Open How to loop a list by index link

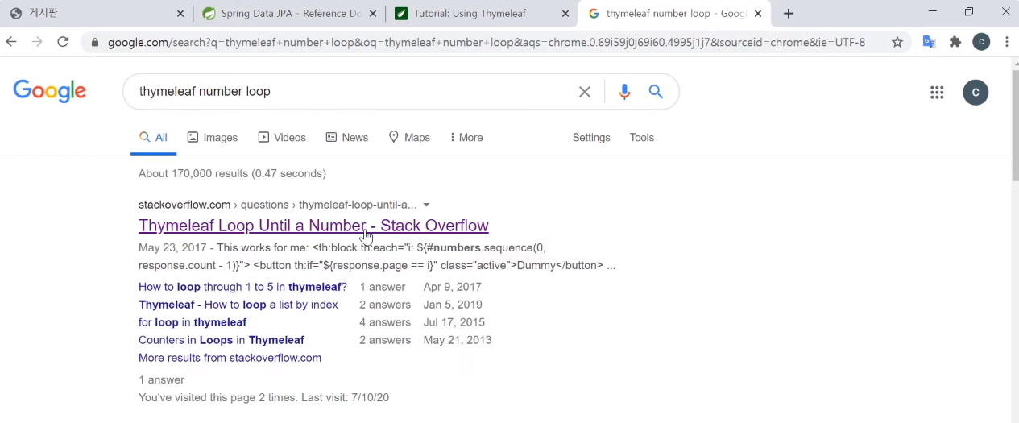(238, 305)
